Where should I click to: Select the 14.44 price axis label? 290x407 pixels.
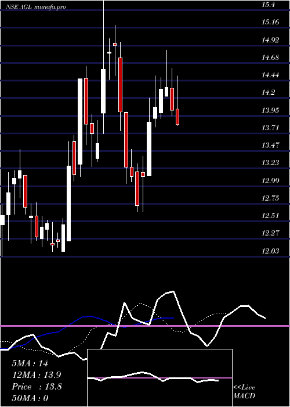(x=270, y=75)
